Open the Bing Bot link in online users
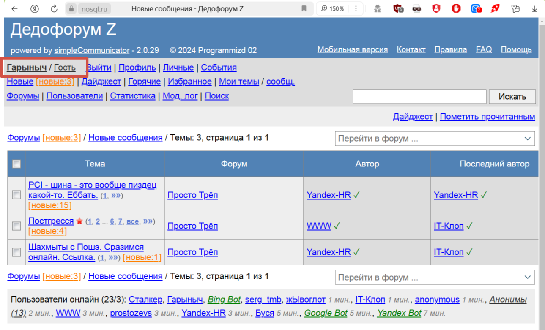The height and width of the screenshot is (330, 545). [x=224, y=300]
